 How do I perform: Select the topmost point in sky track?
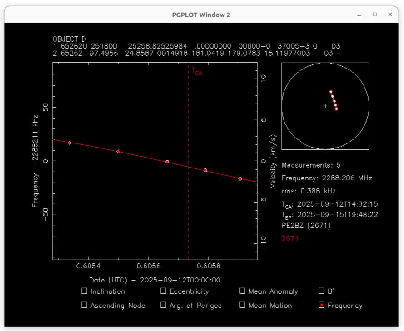[331, 92]
